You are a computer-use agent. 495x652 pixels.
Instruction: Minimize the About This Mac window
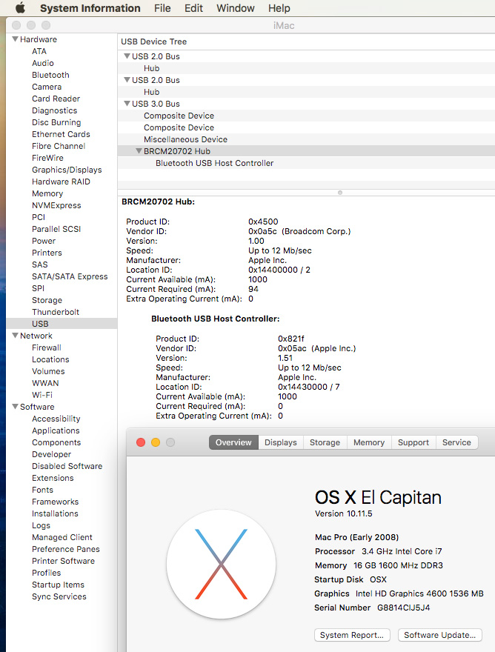click(x=156, y=442)
